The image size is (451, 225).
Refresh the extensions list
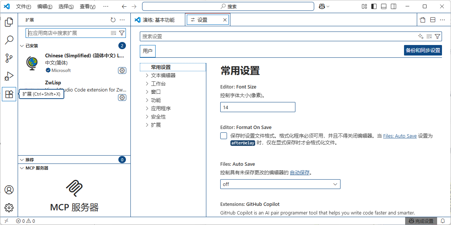point(113,20)
